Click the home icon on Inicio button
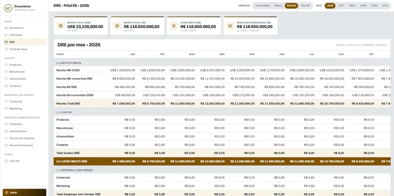Viewport: 394px width, 196px height. (7, 193)
